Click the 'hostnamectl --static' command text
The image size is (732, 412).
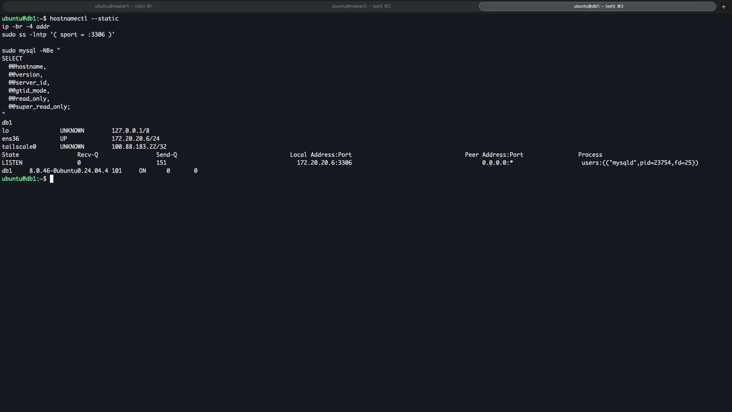(x=84, y=19)
